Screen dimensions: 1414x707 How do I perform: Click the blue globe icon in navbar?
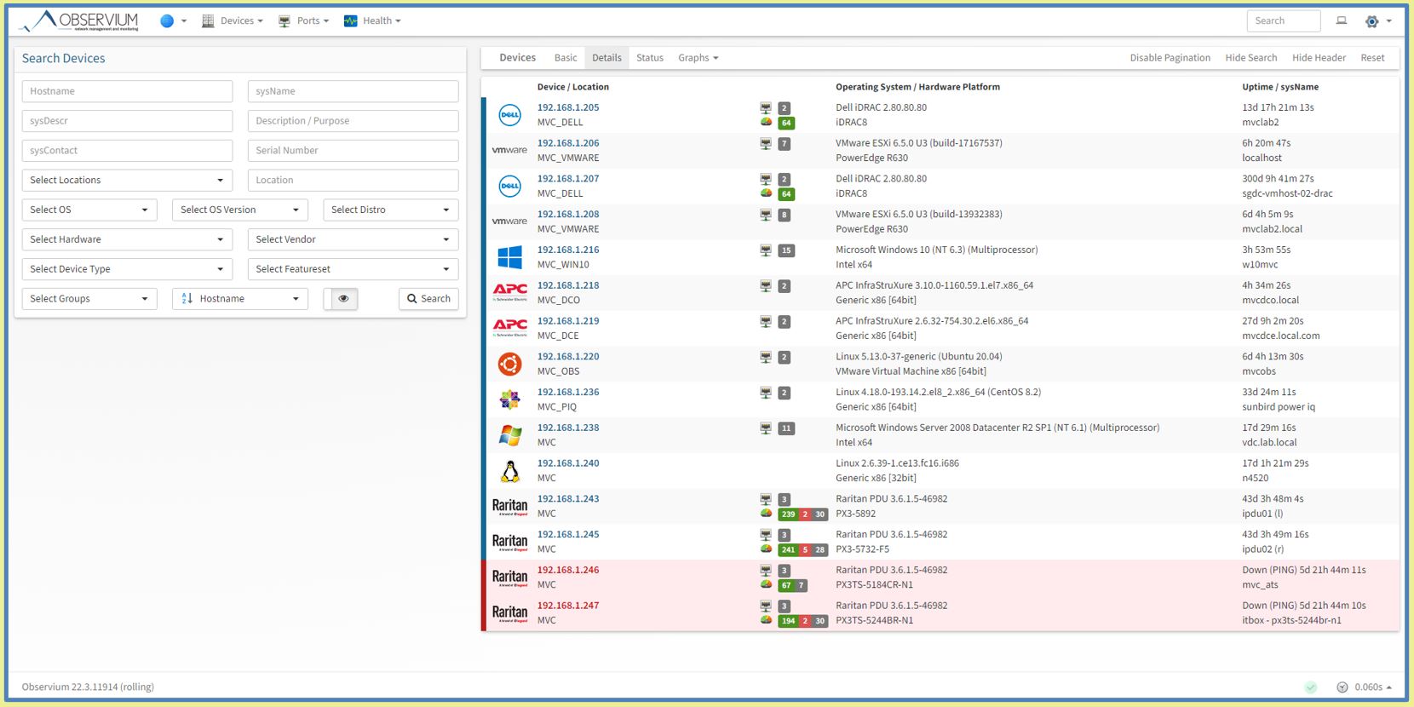click(x=167, y=21)
